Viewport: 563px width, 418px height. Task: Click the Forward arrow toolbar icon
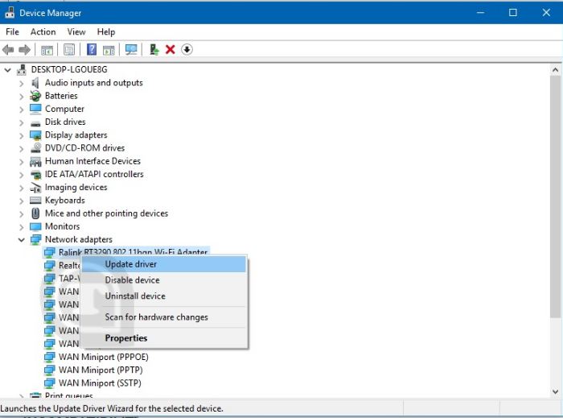pyautogui.click(x=24, y=49)
